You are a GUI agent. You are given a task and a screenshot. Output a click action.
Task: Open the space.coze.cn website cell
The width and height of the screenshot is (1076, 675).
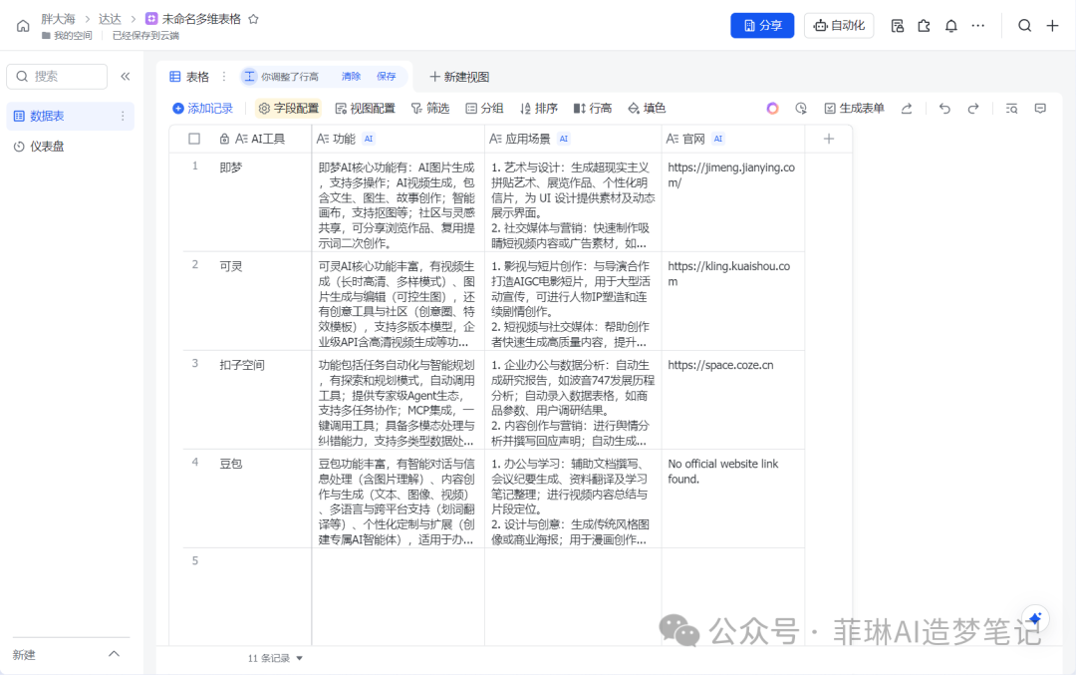click(x=733, y=400)
